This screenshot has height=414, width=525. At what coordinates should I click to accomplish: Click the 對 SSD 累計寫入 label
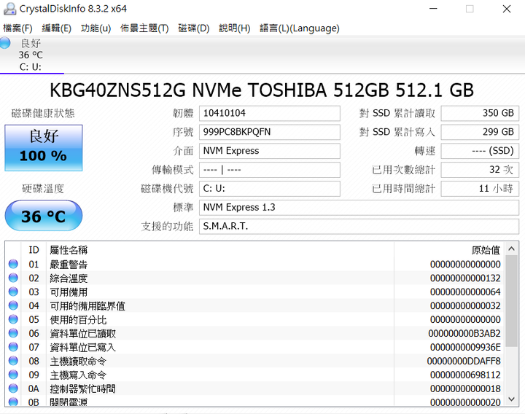pyautogui.click(x=397, y=132)
